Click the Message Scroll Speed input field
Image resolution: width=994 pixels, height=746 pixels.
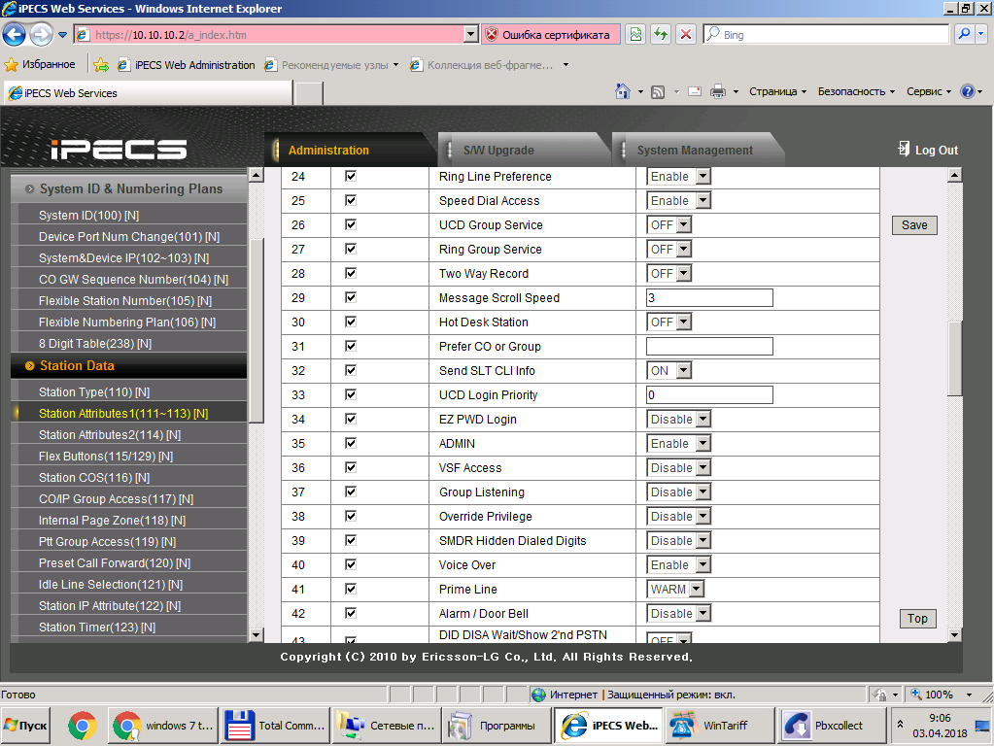tap(709, 298)
